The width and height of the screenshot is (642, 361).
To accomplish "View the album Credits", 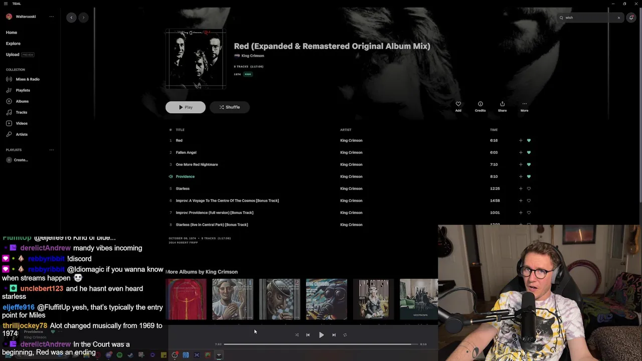I will click(480, 107).
